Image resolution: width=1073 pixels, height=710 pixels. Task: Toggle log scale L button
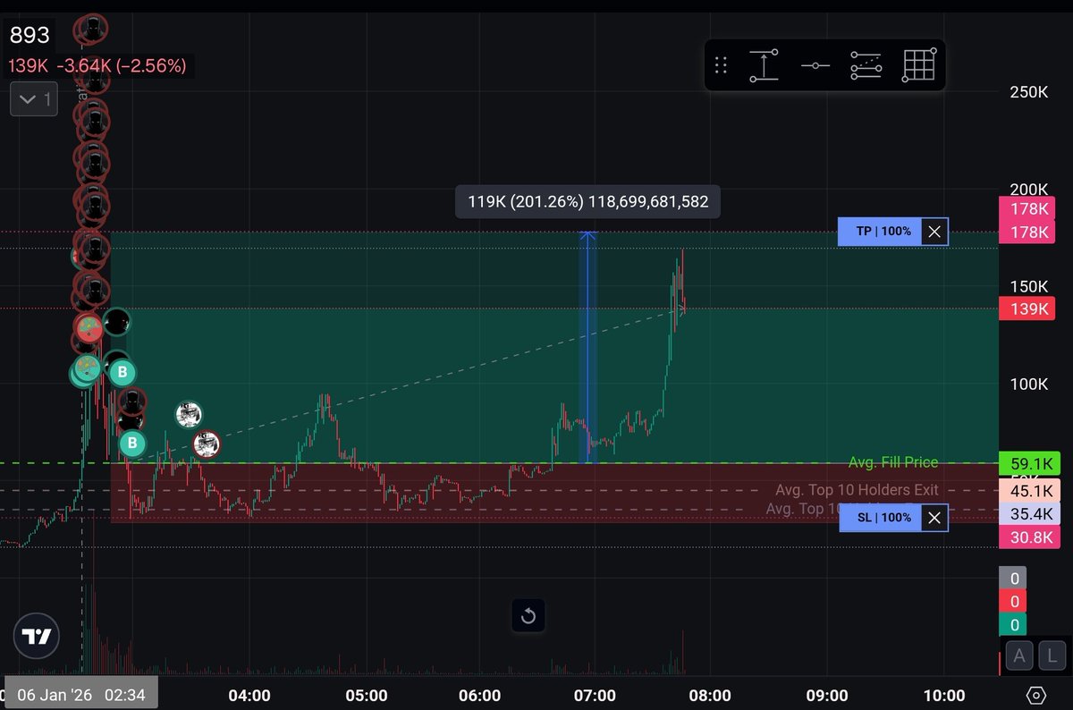pos(1052,656)
